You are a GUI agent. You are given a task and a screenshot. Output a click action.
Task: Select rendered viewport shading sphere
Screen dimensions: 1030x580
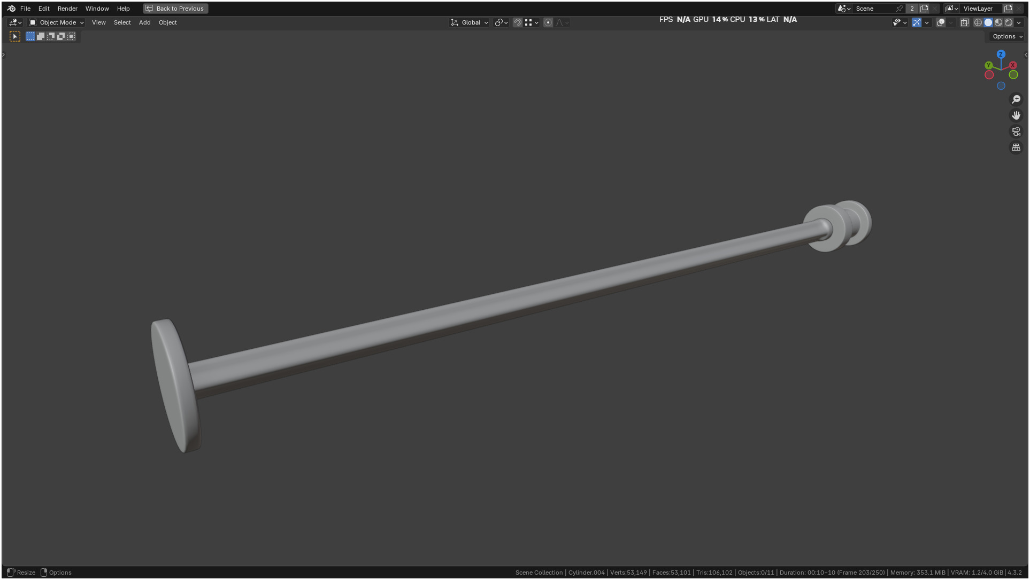point(1009,22)
